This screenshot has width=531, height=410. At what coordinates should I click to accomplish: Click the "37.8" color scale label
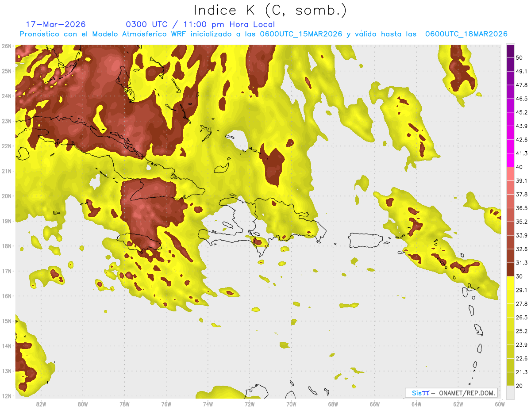click(522, 194)
